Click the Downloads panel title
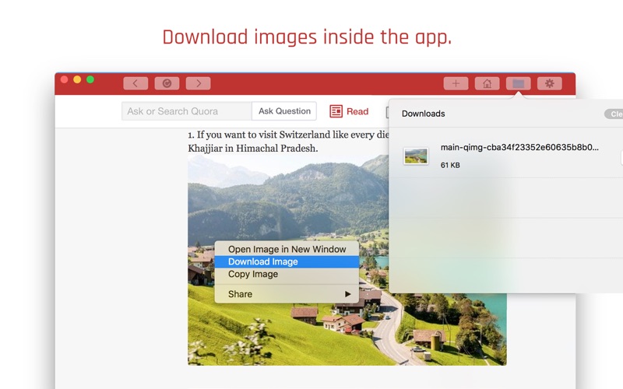Viewport: 623px width, 389px height. 423,114
